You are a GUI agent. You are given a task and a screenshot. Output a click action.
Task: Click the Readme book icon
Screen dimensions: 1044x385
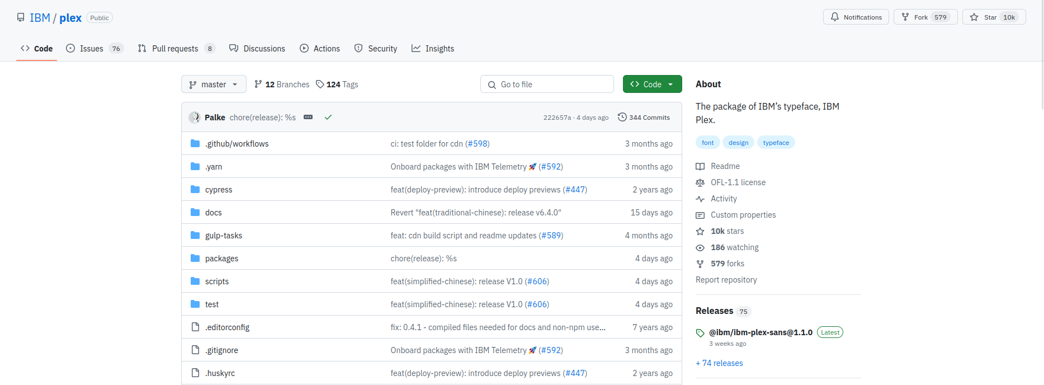coord(700,166)
